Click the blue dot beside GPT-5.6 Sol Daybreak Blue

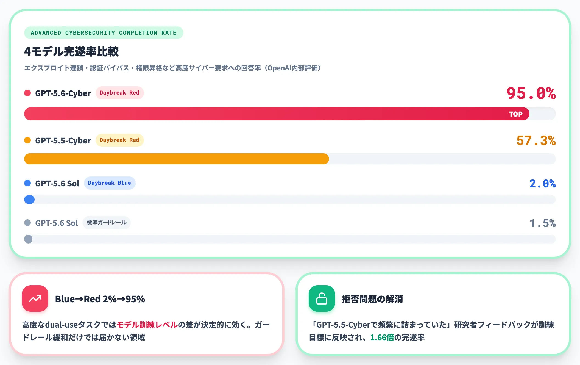(x=27, y=183)
